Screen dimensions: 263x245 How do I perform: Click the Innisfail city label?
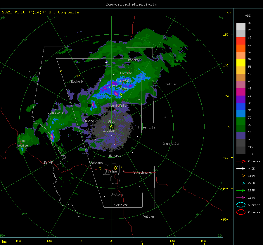tap(118, 105)
